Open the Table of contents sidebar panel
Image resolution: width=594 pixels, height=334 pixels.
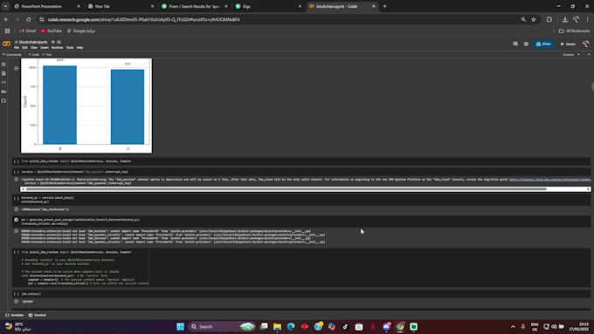click(x=3, y=65)
